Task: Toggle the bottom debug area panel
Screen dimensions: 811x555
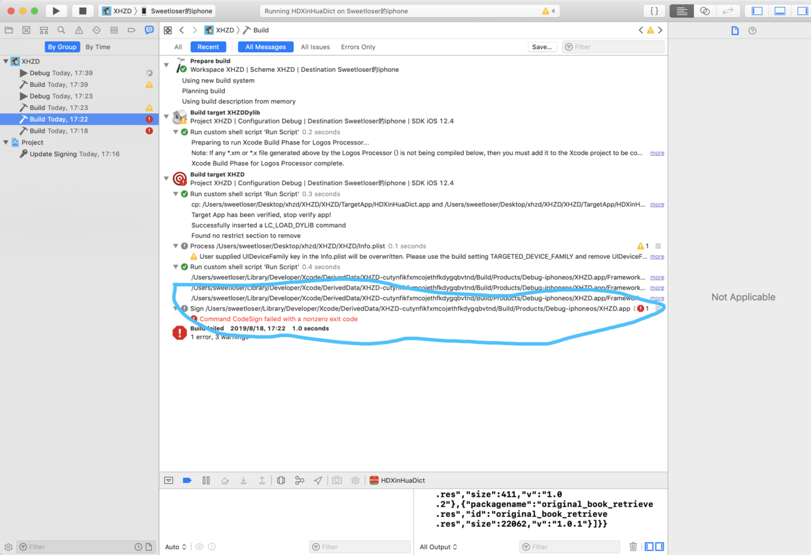Action: coord(780,11)
